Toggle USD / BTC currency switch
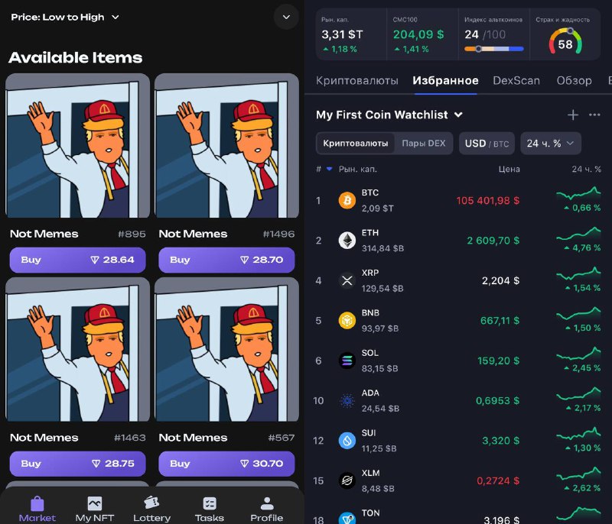This screenshot has width=612, height=524. tap(487, 144)
